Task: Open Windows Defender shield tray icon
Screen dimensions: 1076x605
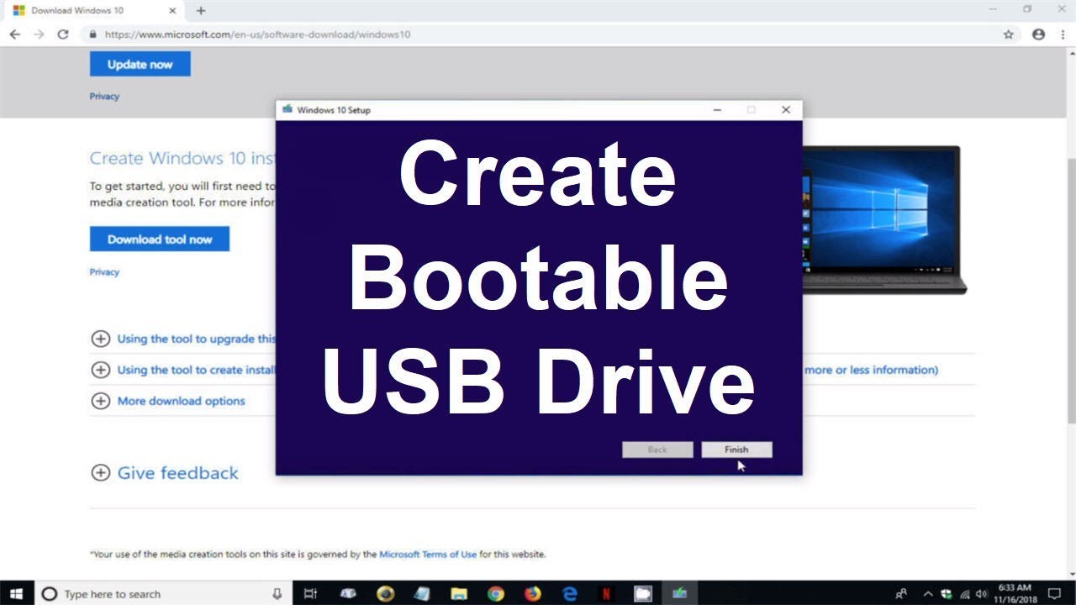Action: (947, 593)
